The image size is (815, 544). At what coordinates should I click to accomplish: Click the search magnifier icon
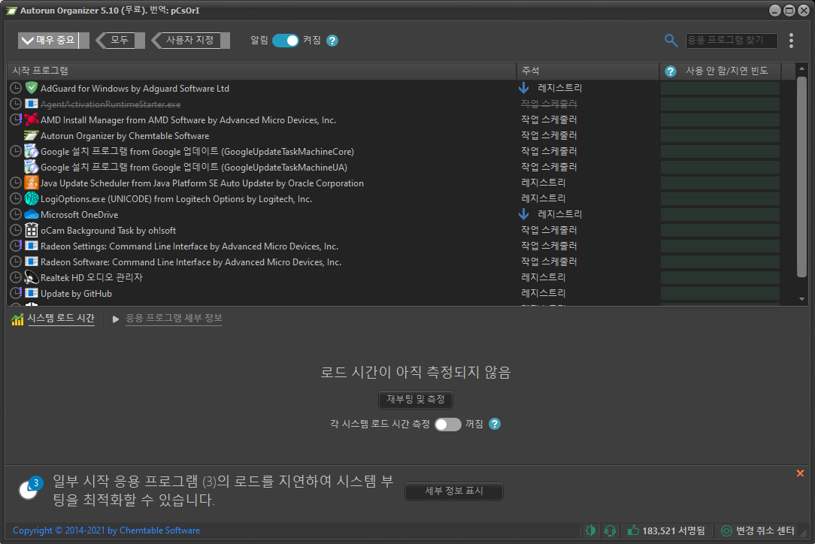point(671,41)
